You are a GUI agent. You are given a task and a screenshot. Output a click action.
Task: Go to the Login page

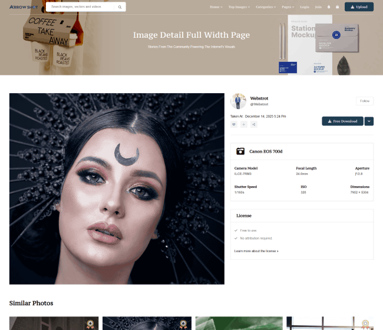tap(305, 7)
